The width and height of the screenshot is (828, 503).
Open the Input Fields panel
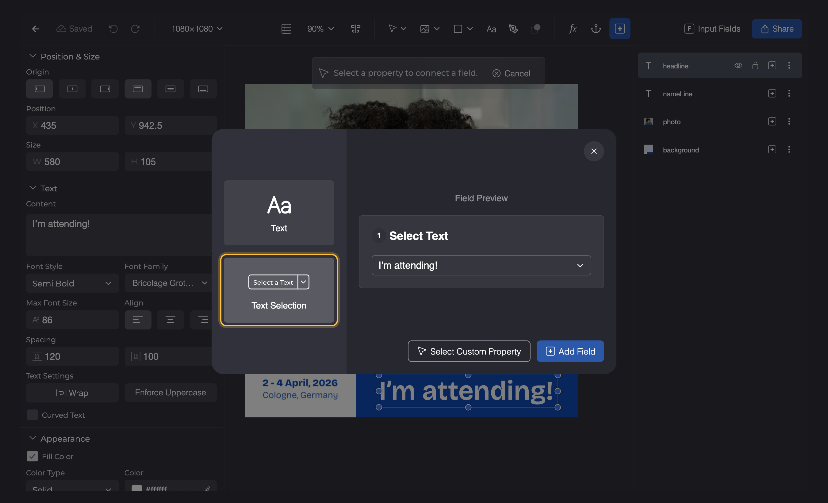pyautogui.click(x=712, y=29)
